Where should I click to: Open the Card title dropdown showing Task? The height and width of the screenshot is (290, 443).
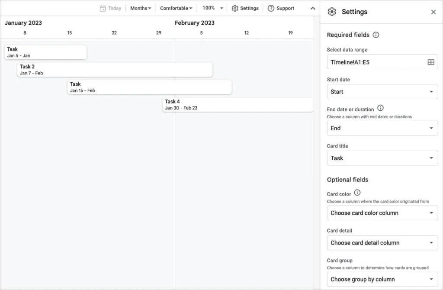coord(382,158)
